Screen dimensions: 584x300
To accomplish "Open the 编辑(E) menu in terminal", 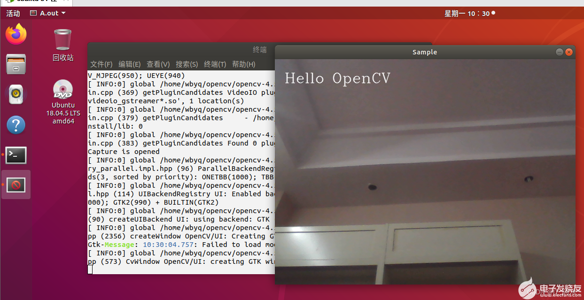I will click(130, 64).
